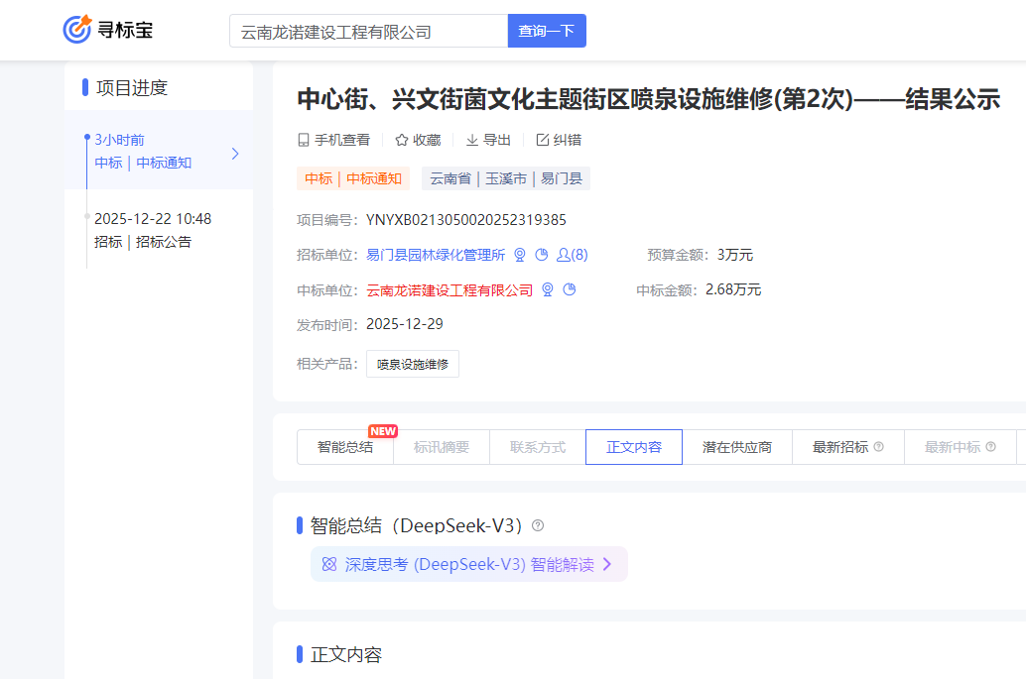This screenshot has height=679, width=1026.
Task: Click the 收藏 star icon
Action: click(402, 140)
